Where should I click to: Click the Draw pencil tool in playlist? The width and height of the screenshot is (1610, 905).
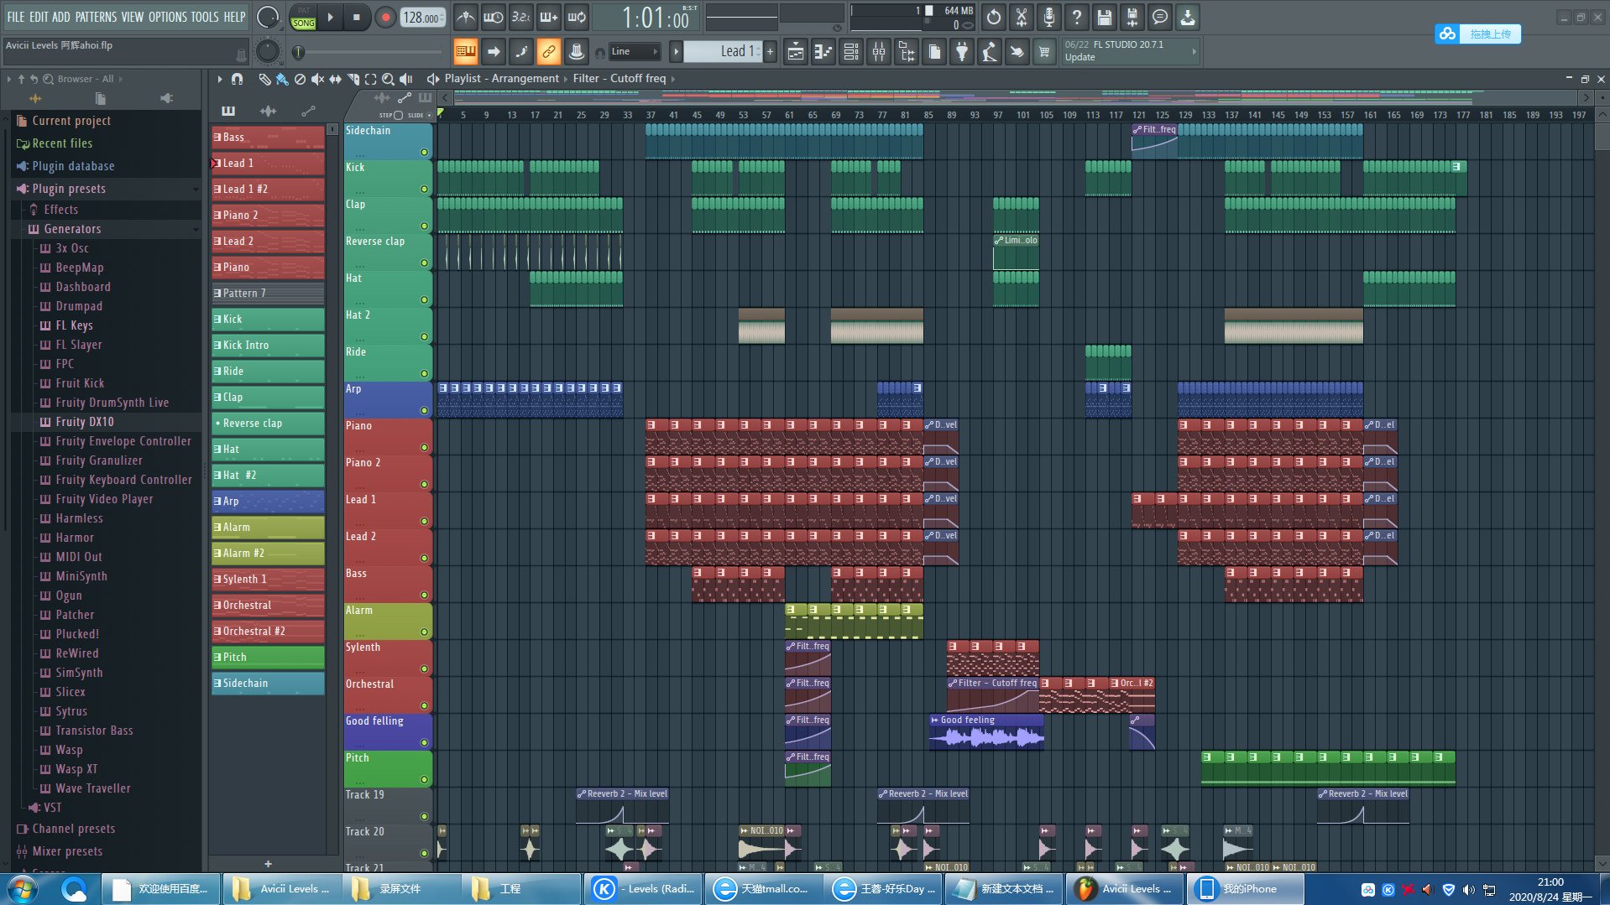pos(264,79)
